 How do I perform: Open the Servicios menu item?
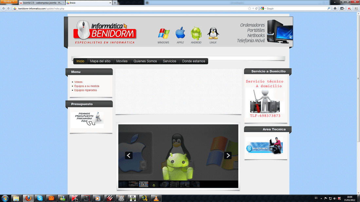point(170,61)
